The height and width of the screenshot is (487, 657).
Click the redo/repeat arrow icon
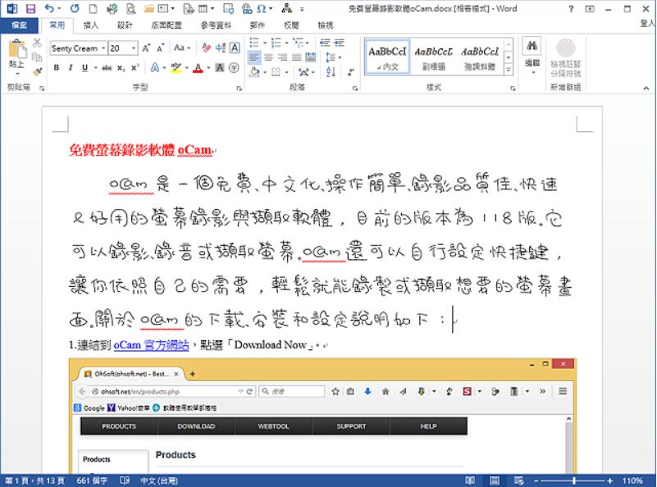click(75, 8)
